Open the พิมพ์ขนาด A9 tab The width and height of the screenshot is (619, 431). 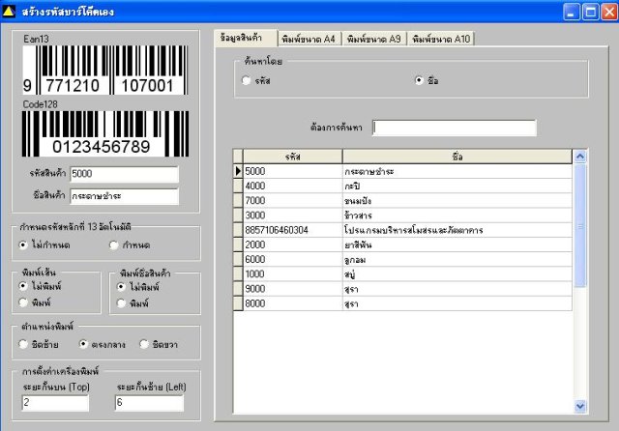point(374,39)
